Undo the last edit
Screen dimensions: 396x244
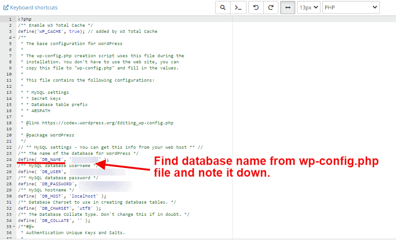pyautogui.click(x=256, y=8)
